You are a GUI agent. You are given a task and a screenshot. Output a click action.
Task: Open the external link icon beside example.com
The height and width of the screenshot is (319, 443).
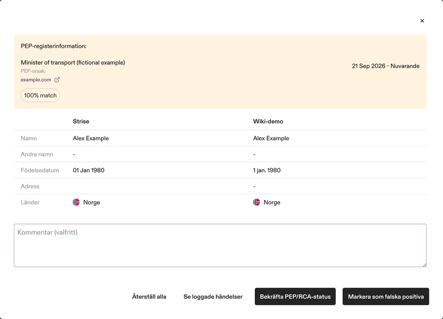coord(57,80)
